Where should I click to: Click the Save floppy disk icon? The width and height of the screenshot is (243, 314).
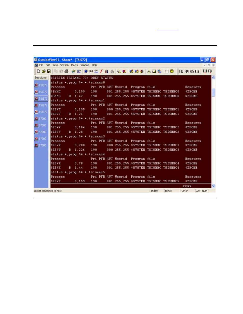(49, 71)
